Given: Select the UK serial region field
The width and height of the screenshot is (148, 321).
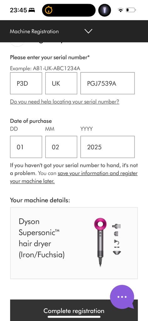Looking at the screenshot, I should pos(61,83).
